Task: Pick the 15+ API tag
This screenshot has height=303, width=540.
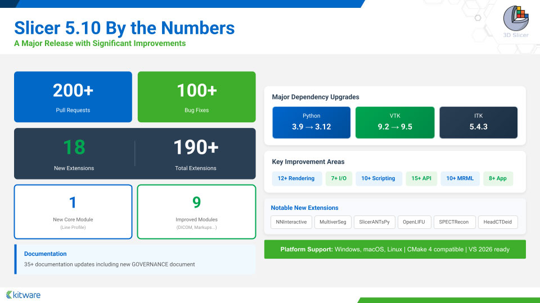Action: 421,178
